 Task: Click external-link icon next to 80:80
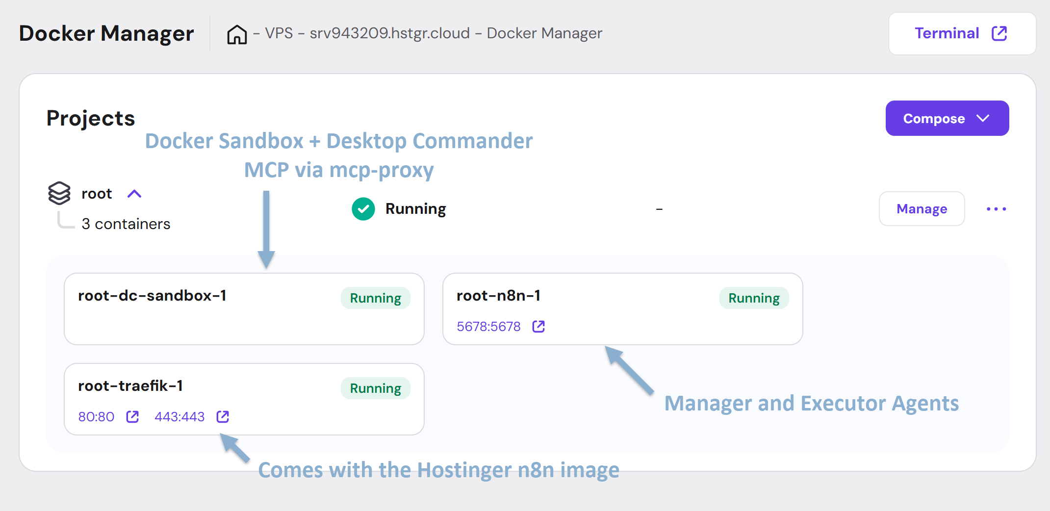coord(132,416)
